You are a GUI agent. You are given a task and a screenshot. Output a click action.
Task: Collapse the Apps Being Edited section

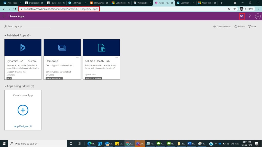pyautogui.click(x=5, y=86)
